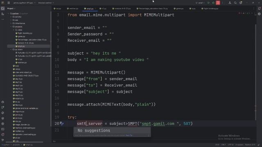This screenshot has width=262, height=147.
Task: Switch to Percentage_calculator class 10.py tab
Action: 152,9
